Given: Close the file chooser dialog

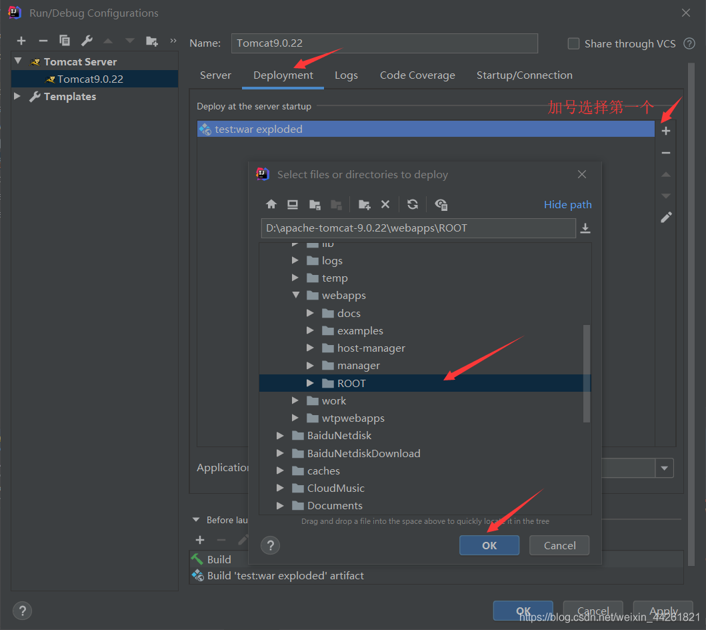Looking at the screenshot, I should [582, 174].
